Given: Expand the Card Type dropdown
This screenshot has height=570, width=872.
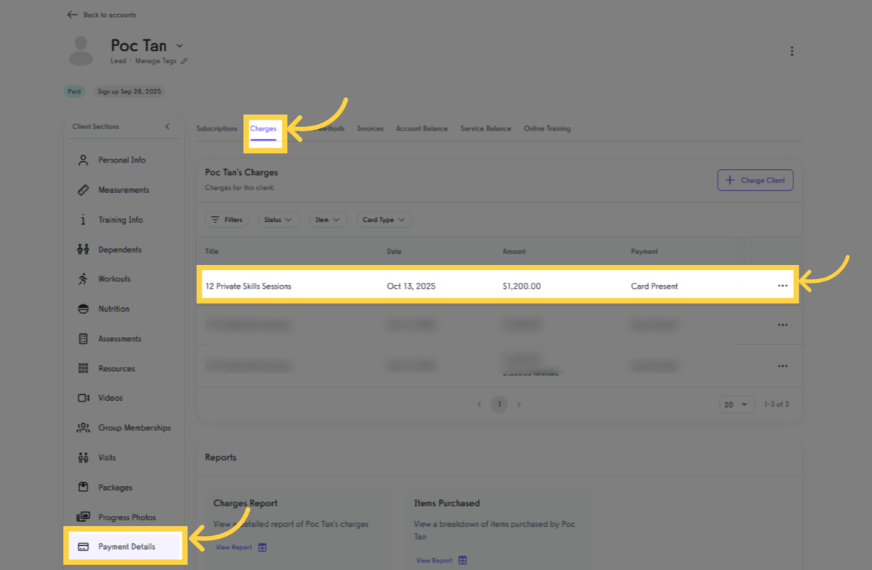Looking at the screenshot, I should (x=384, y=219).
